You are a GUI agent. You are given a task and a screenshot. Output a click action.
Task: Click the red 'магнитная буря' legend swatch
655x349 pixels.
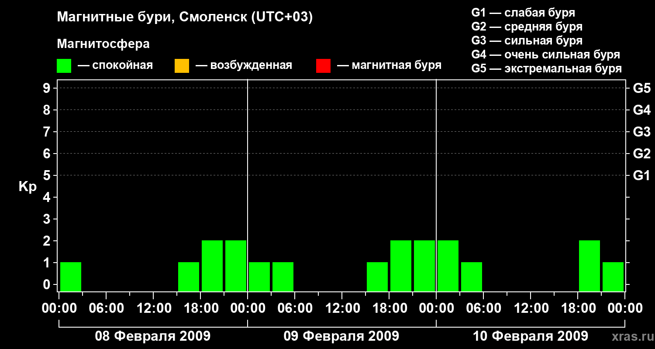pyautogui.click(x=323, y=66)
